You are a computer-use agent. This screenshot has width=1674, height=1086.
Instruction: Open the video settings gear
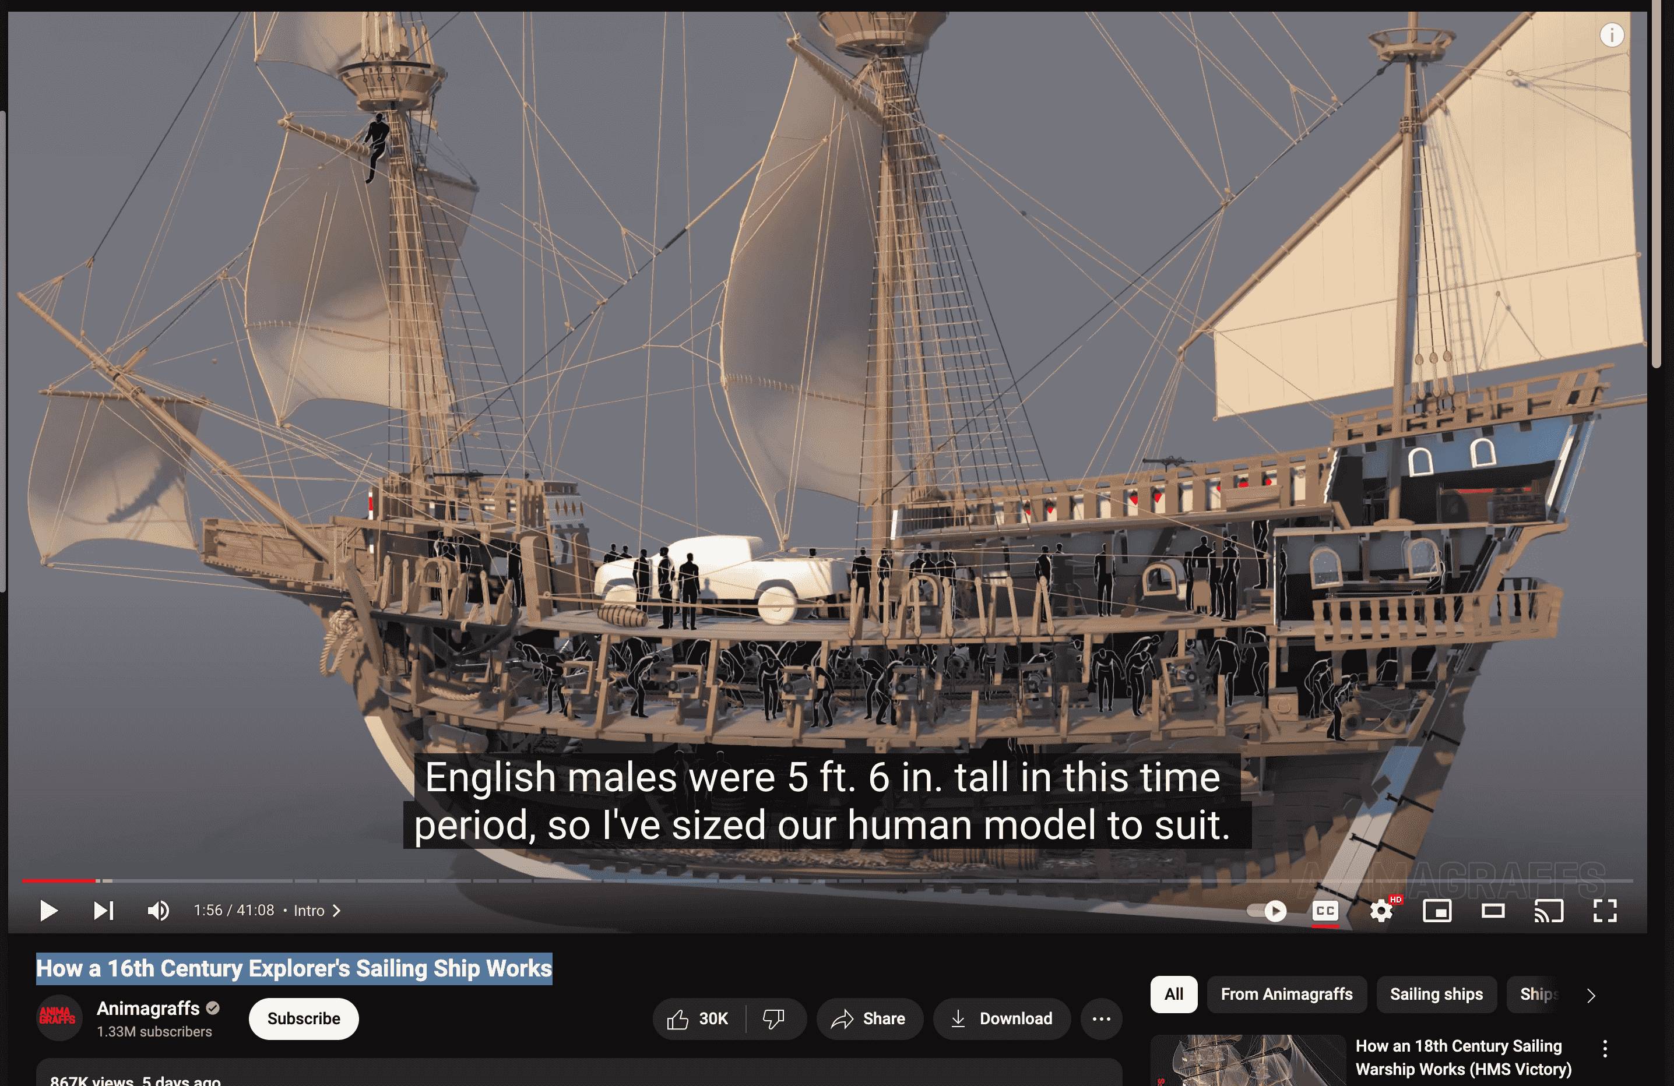click(x=1381, y=911)
